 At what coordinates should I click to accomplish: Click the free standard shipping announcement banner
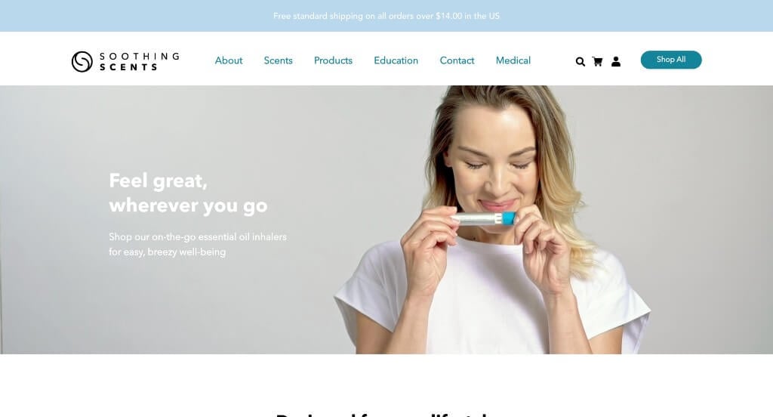386,16
